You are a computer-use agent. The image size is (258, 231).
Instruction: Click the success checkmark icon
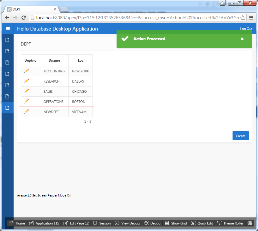[125, 39]
